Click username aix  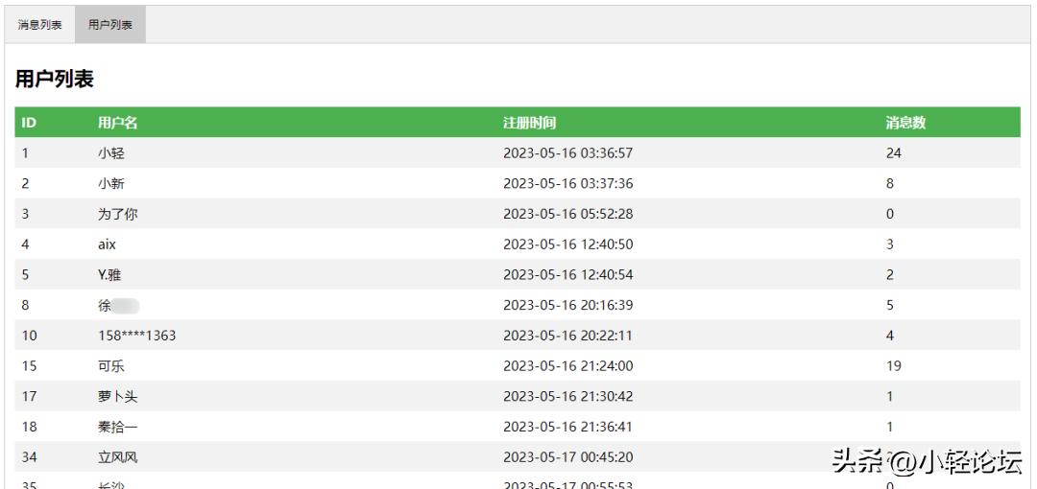[x=107, y=244]
